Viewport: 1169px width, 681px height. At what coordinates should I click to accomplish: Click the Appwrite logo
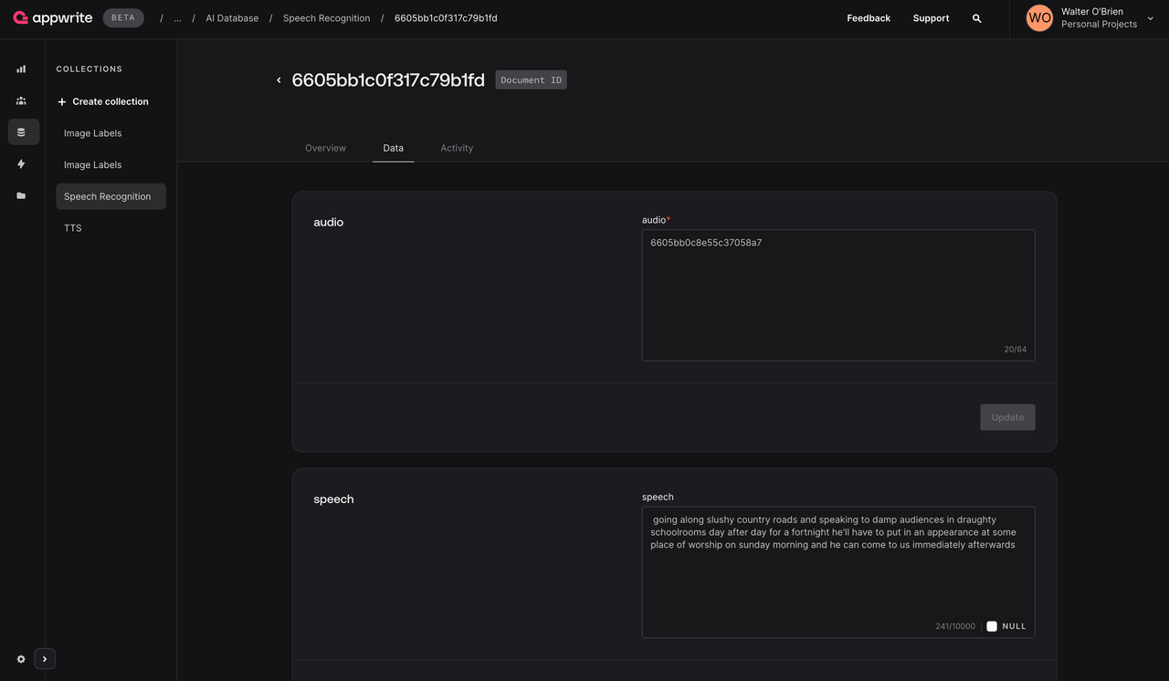[53, 17]
